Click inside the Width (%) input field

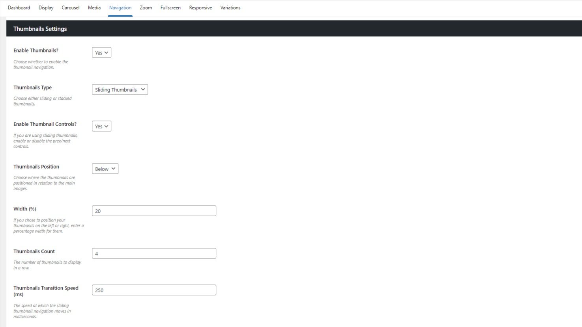click(x=153, y=210)
